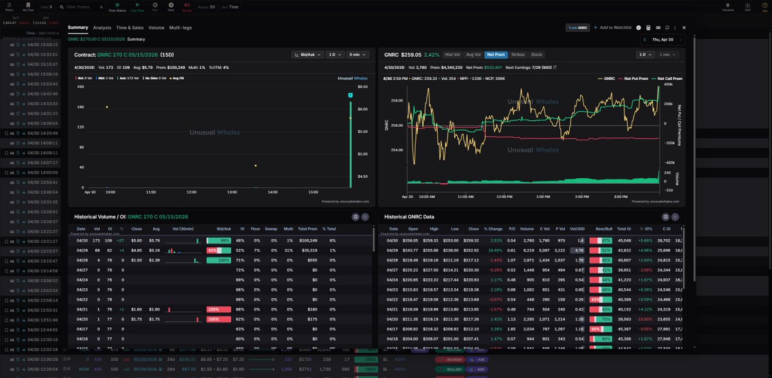This screenshot has width=772, height=378.
Task: Bookmark the 04/30 14:20:49 flow row
Action: coord(6,133)
